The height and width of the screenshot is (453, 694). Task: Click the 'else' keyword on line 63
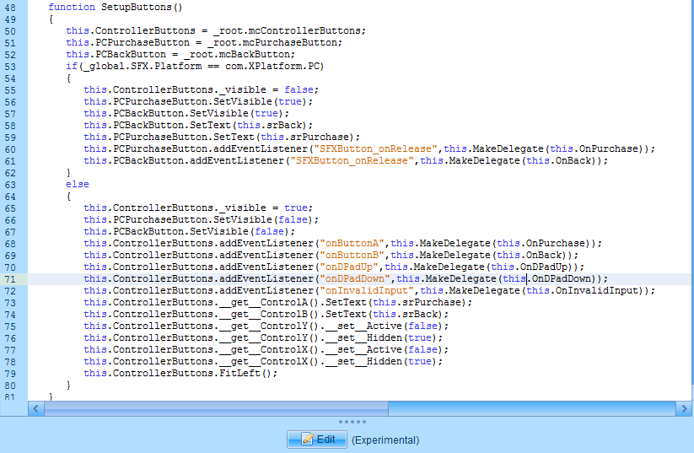pos(78,184)
